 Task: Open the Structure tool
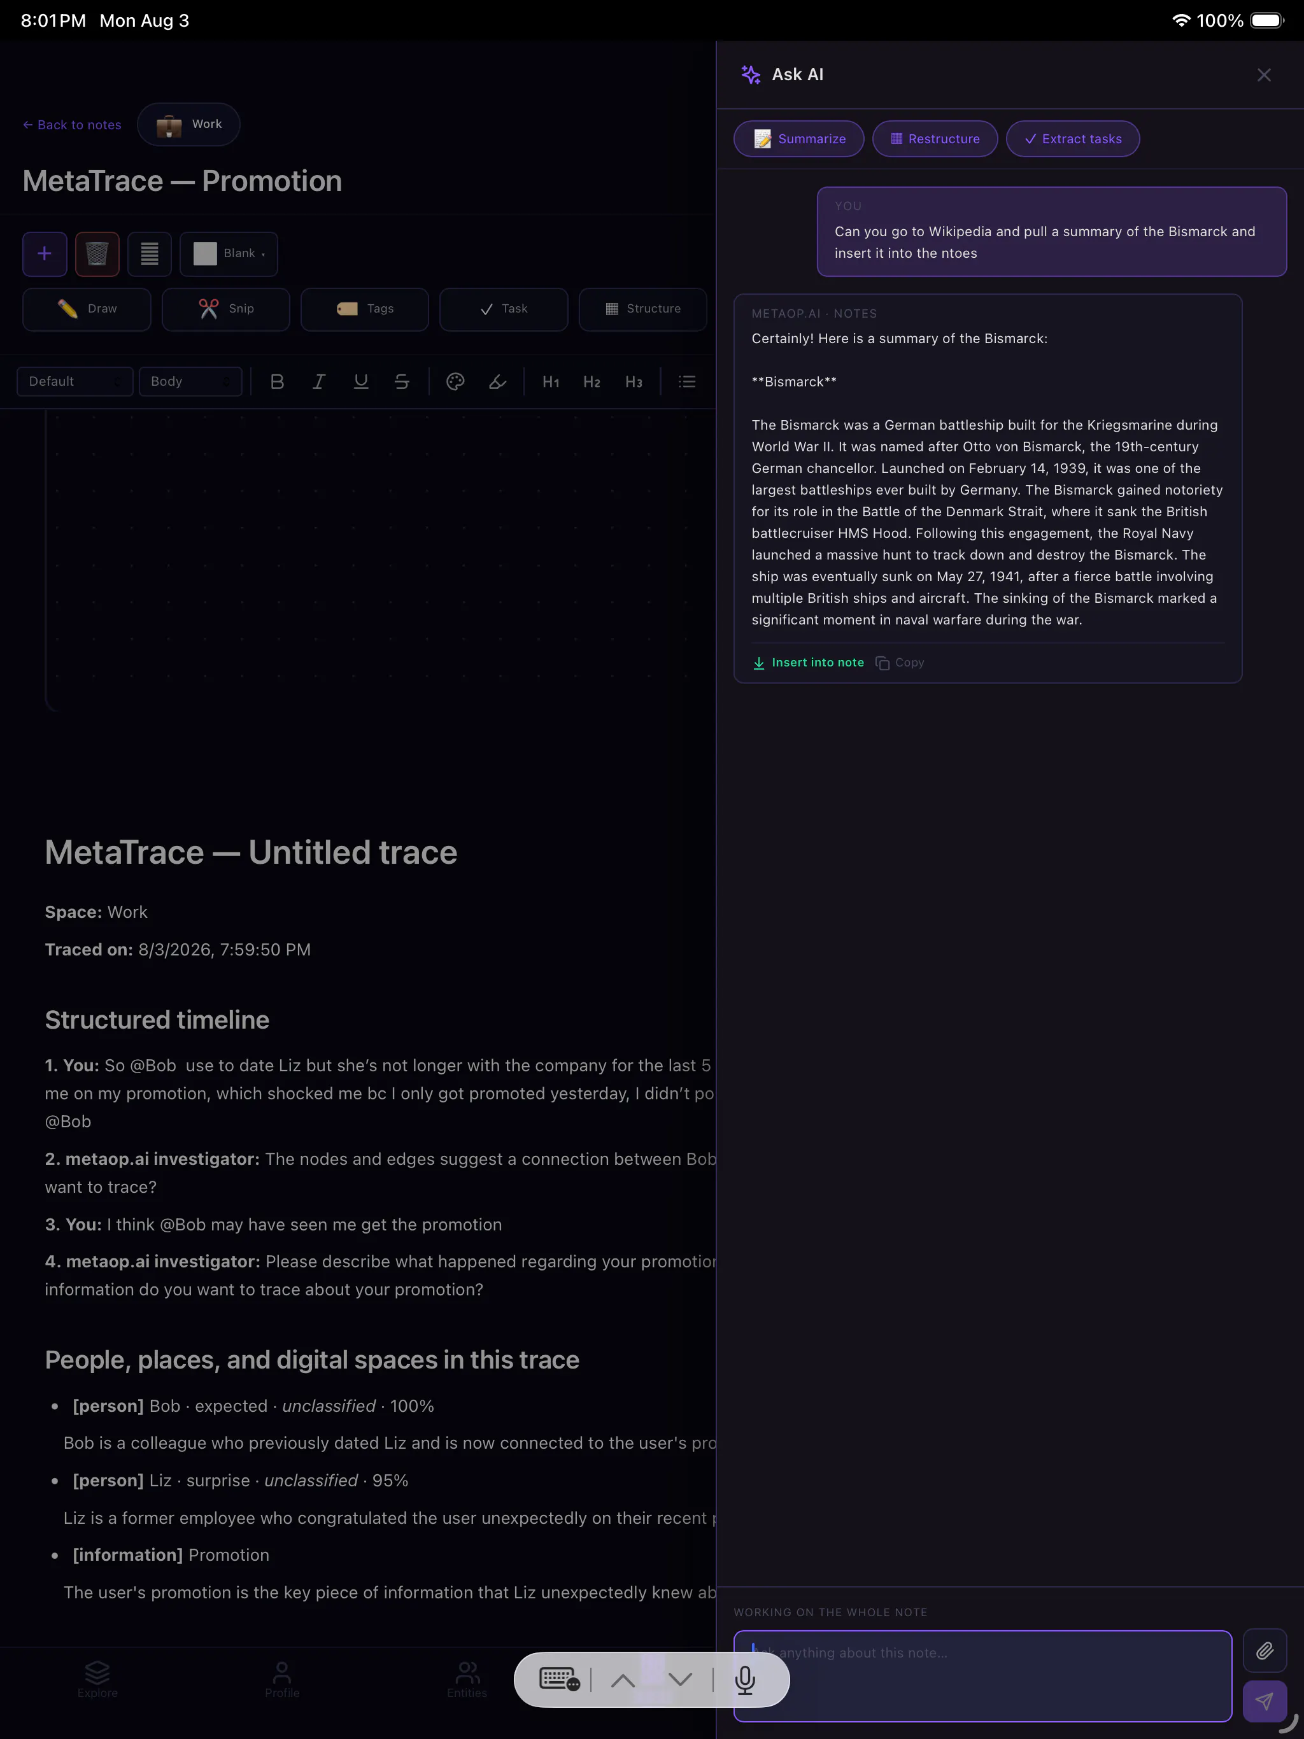pos(642,309)
